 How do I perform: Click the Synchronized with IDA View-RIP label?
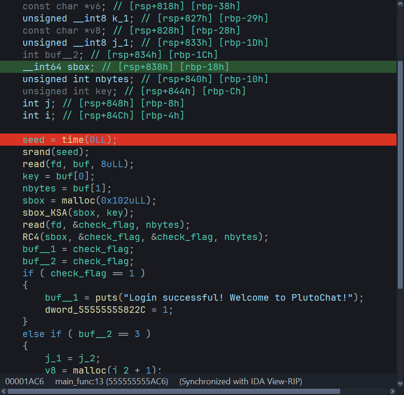[x=241, y=381]
